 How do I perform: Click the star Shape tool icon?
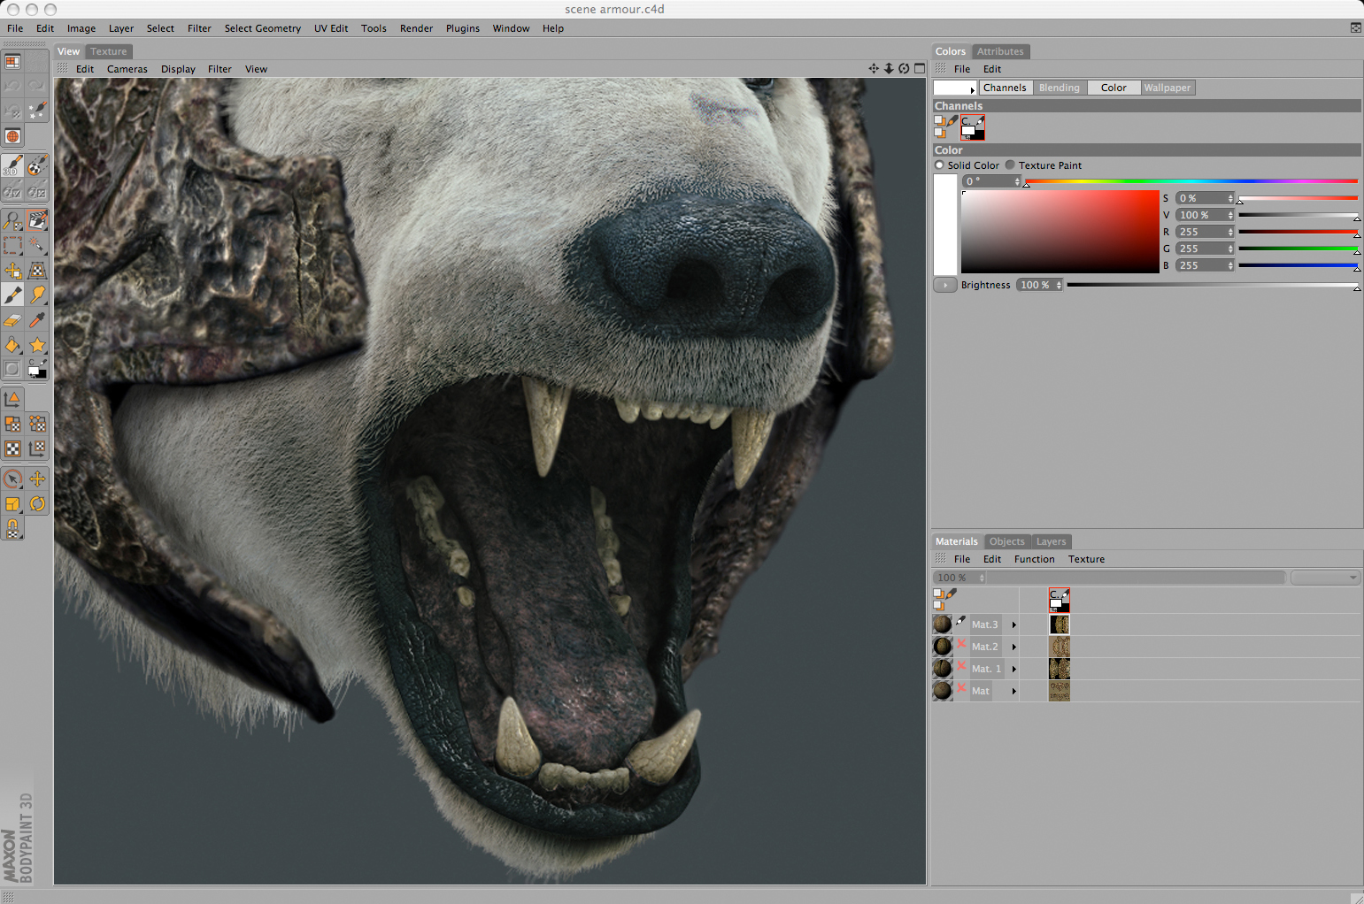coord(37,345)
